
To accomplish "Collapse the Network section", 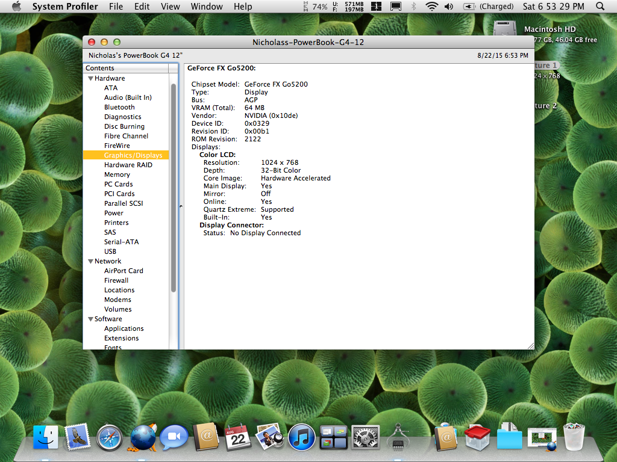I will (90, 261).
